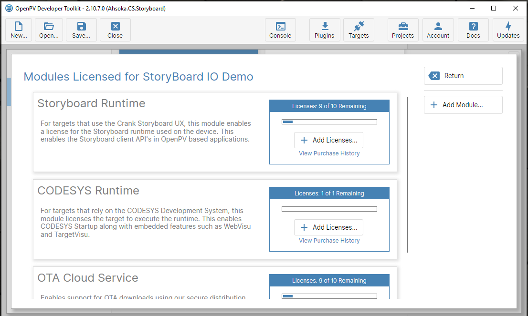528x316 pixels.
Task: Click the CODESYS Runtime license progress bar
Action: tap(329, 209)
